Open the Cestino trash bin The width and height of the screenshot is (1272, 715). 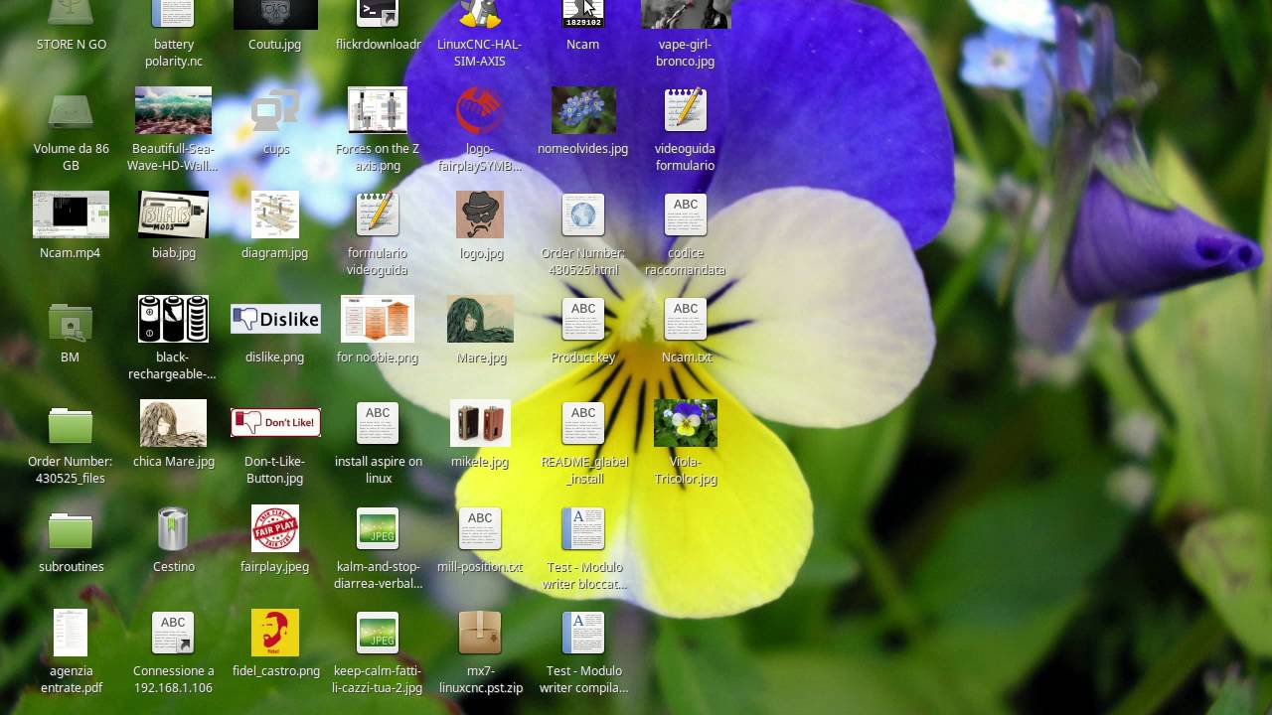coord(173,528)
